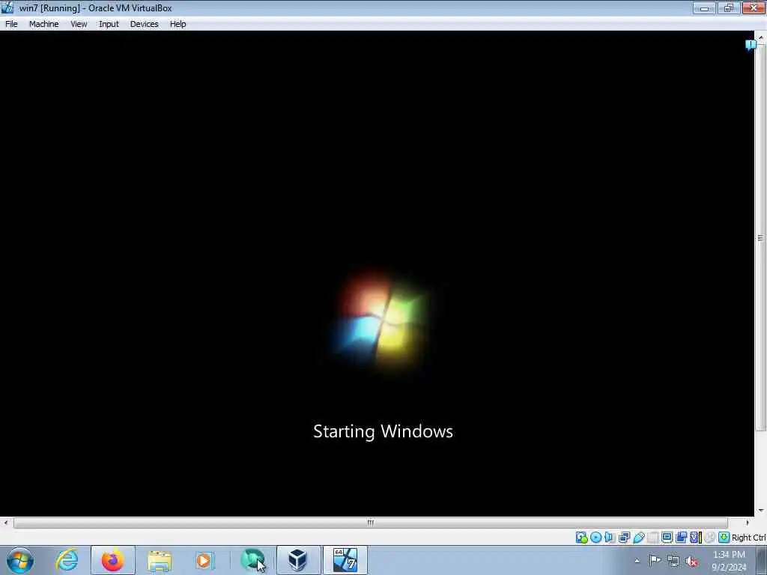
Task: Switch to Firefox in the taskbar
Action: coord(113,560)
